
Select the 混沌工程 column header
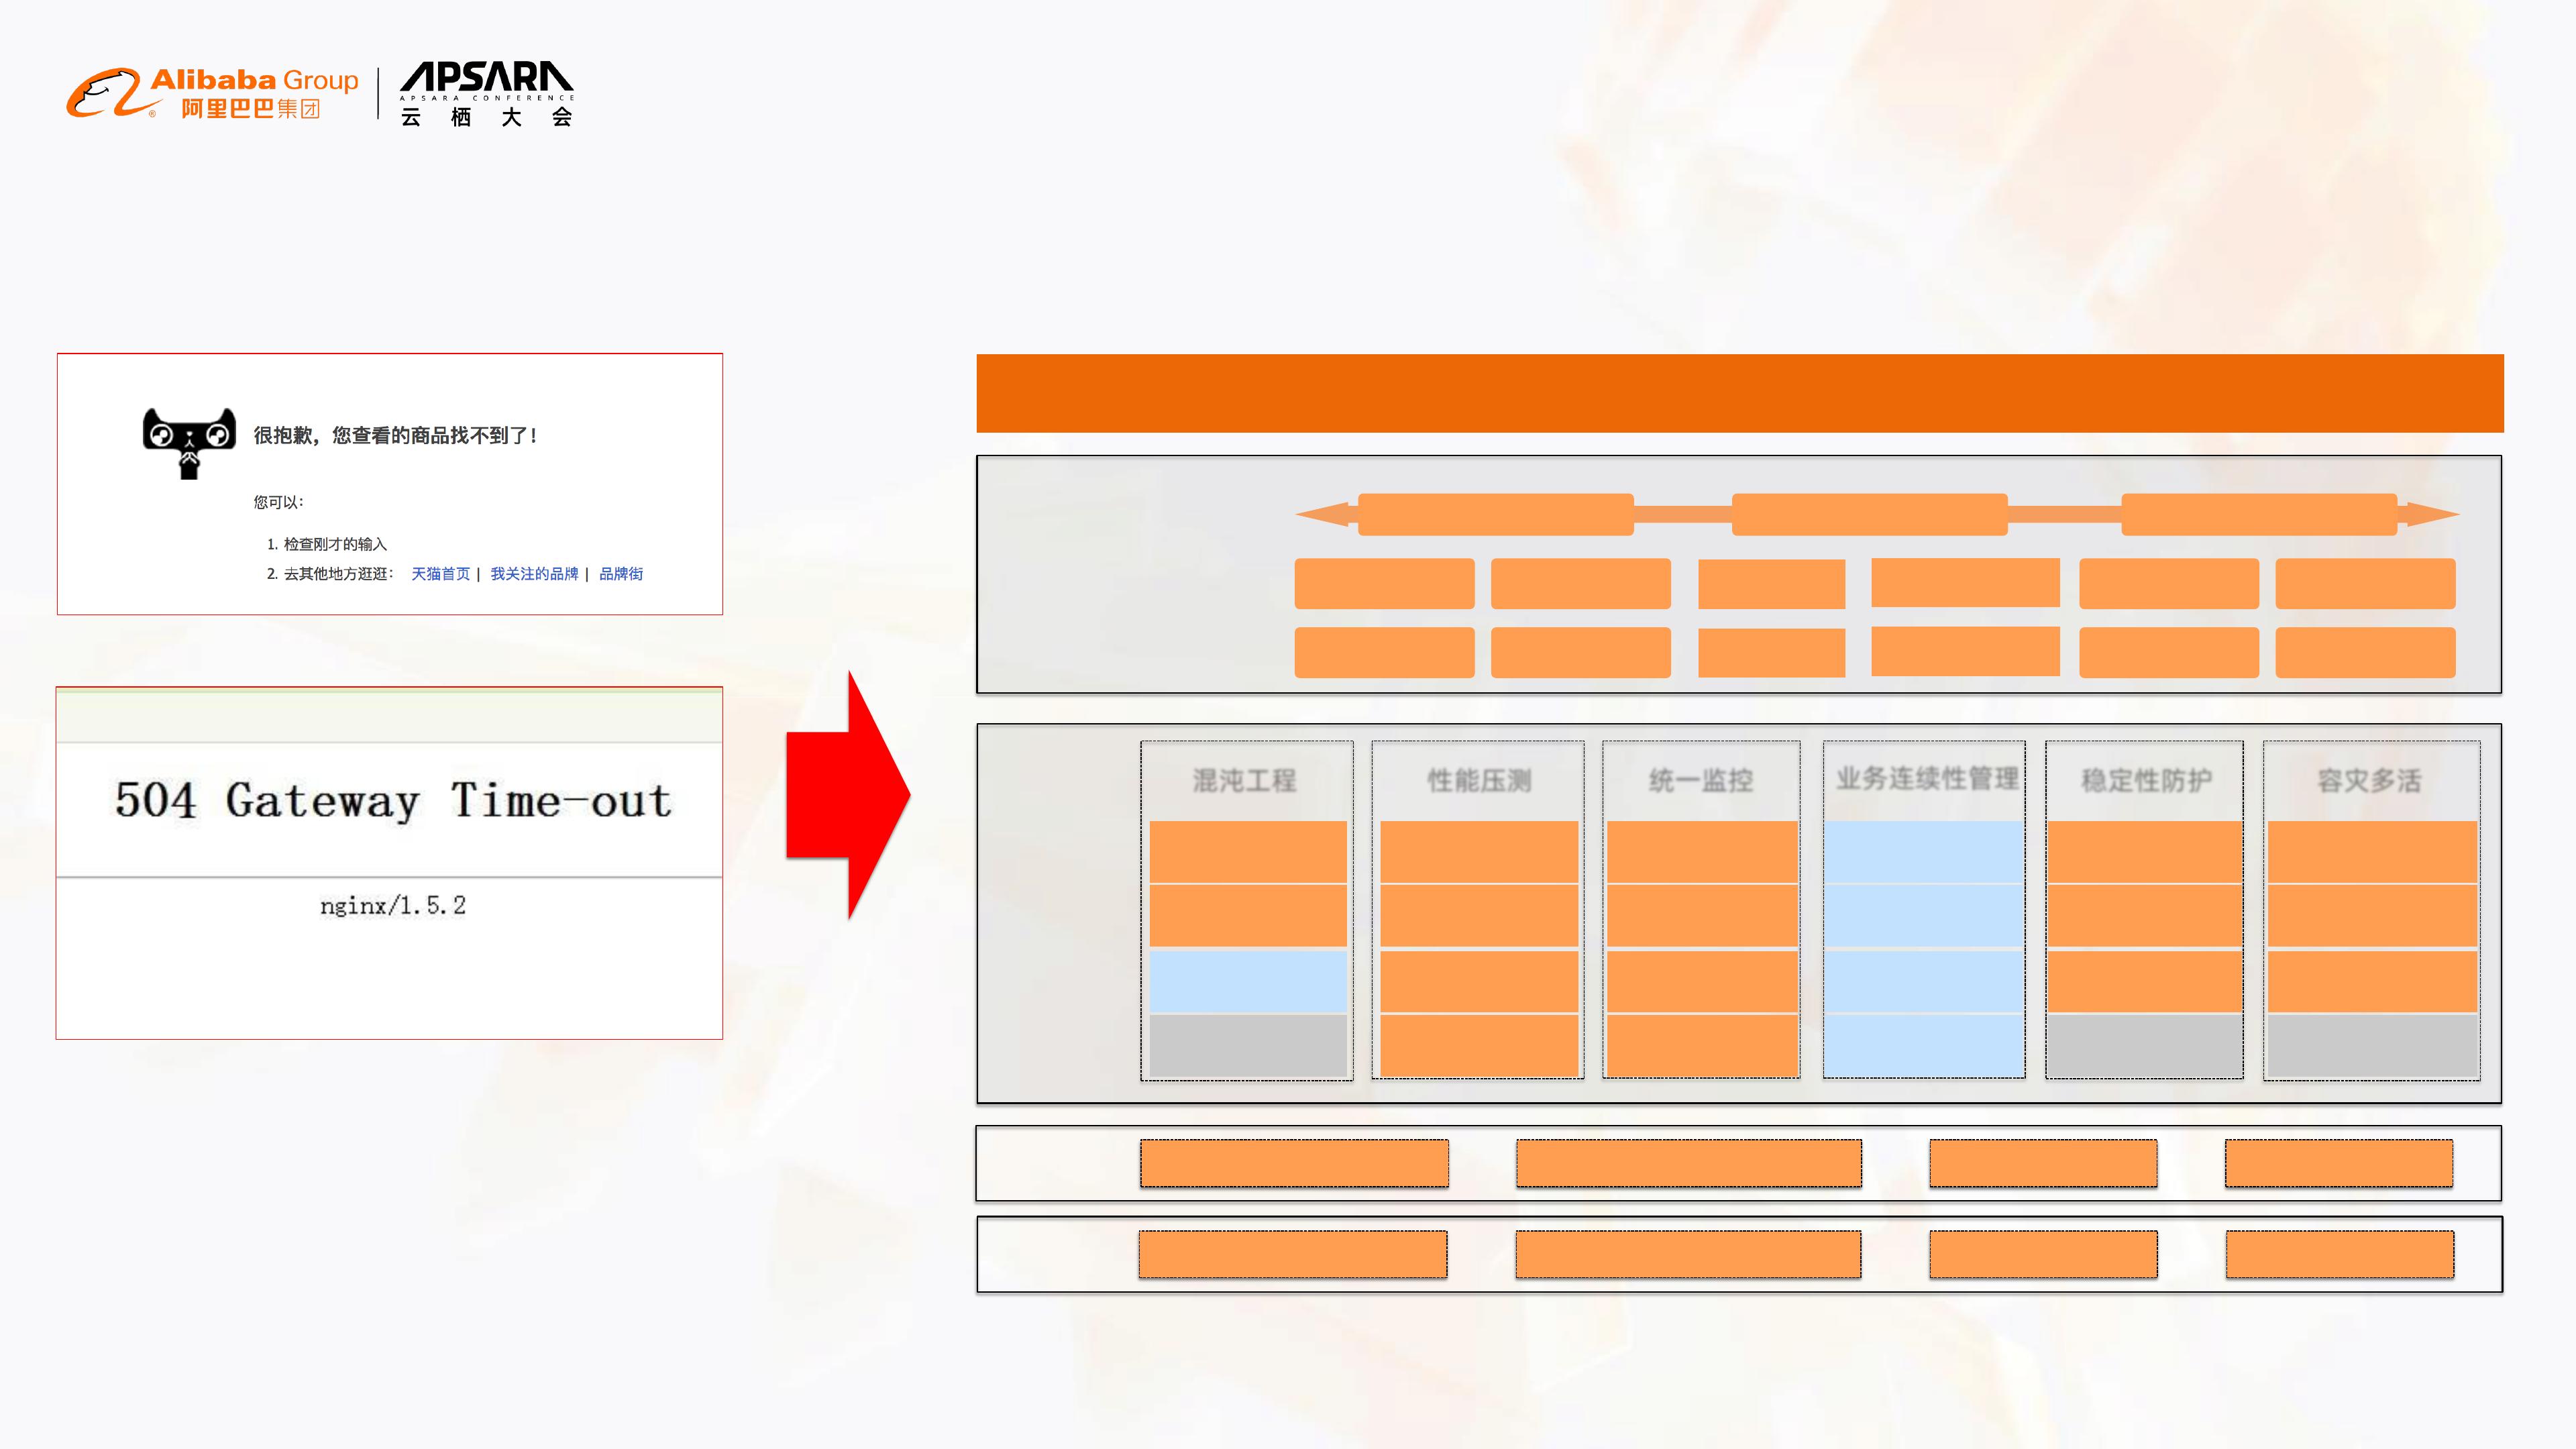coord(1245,780)
